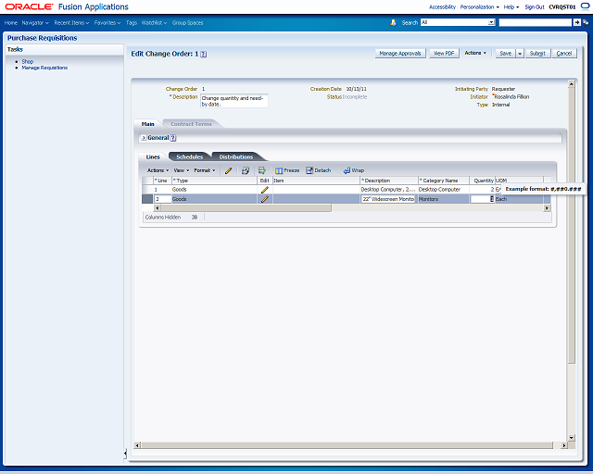This screenshot has height=474, width=593.
Task: Open the Shop task link
Action: click(x=28, y=61)
